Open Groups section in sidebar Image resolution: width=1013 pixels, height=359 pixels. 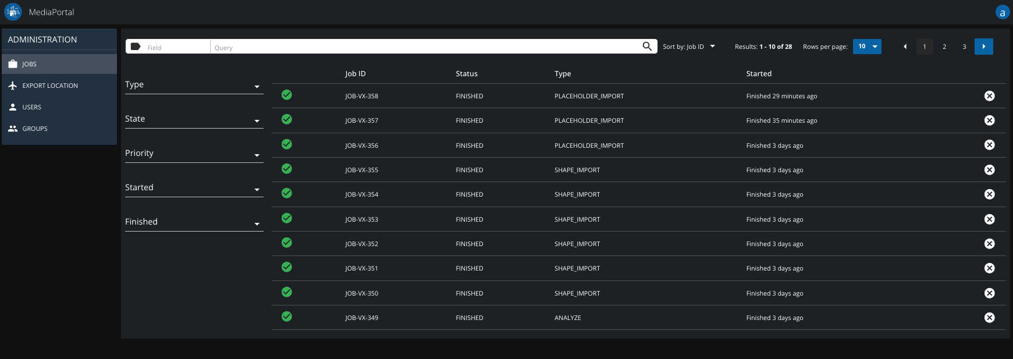(x=35, y=129)
